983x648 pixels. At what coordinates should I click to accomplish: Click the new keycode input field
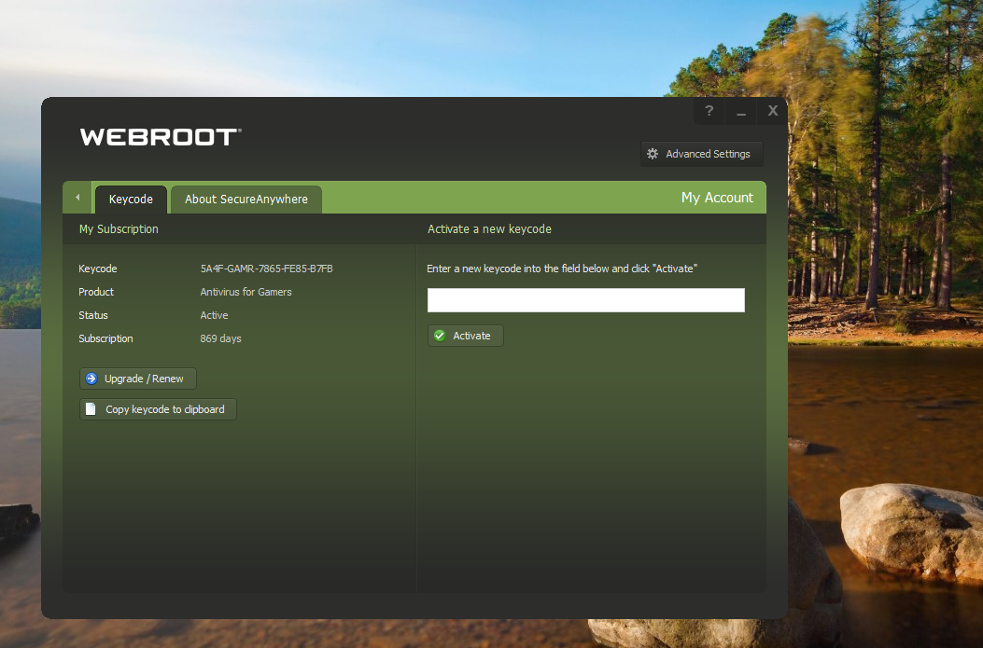[x=586, y=300]
